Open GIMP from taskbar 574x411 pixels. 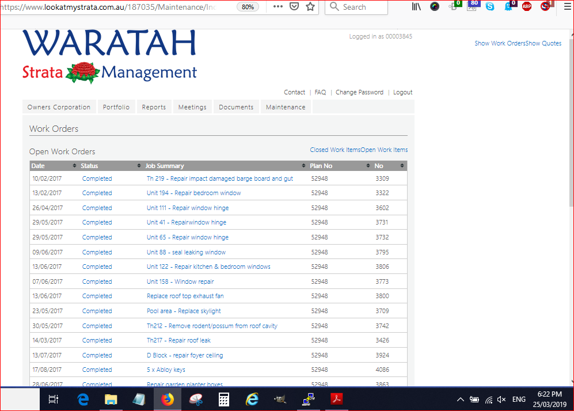tap(280, 399)
